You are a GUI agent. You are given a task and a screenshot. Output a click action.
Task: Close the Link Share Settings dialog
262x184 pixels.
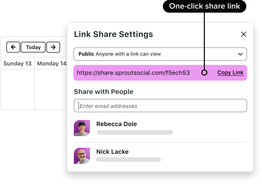pos(244,34)
